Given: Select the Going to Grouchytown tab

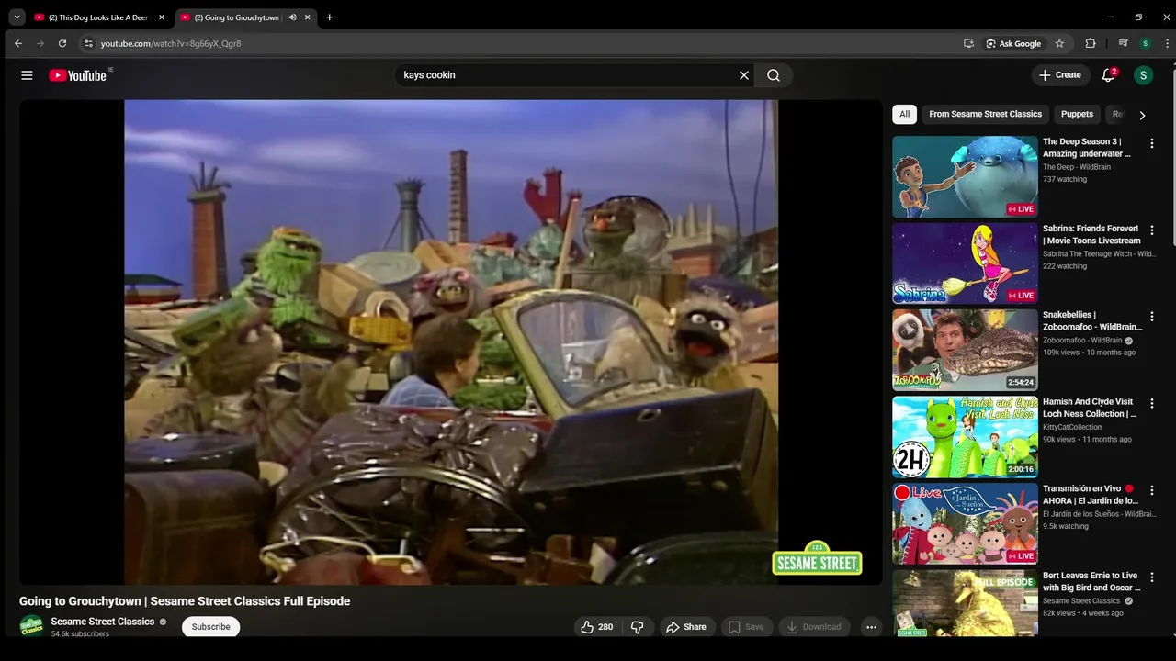Looking at the screenshot, I should click(x=245, y=17).
